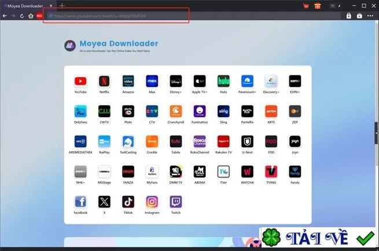Choose the Max streaming icon
The height and width of the screenshot is (251, 379).
152,81
